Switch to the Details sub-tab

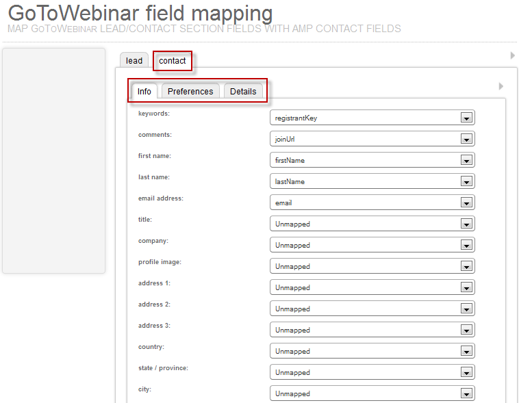click(243, 92)
